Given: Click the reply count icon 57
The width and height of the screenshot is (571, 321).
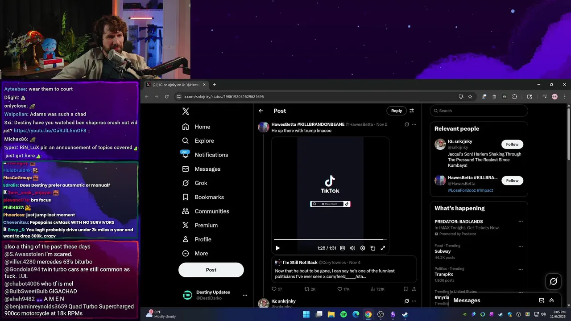Looking at the screenshot, I should [277, 289].
